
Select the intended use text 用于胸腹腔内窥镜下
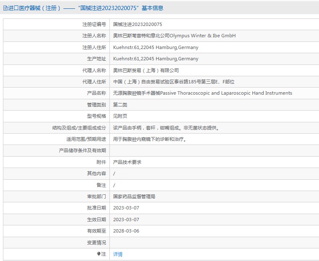click(150, 139)
